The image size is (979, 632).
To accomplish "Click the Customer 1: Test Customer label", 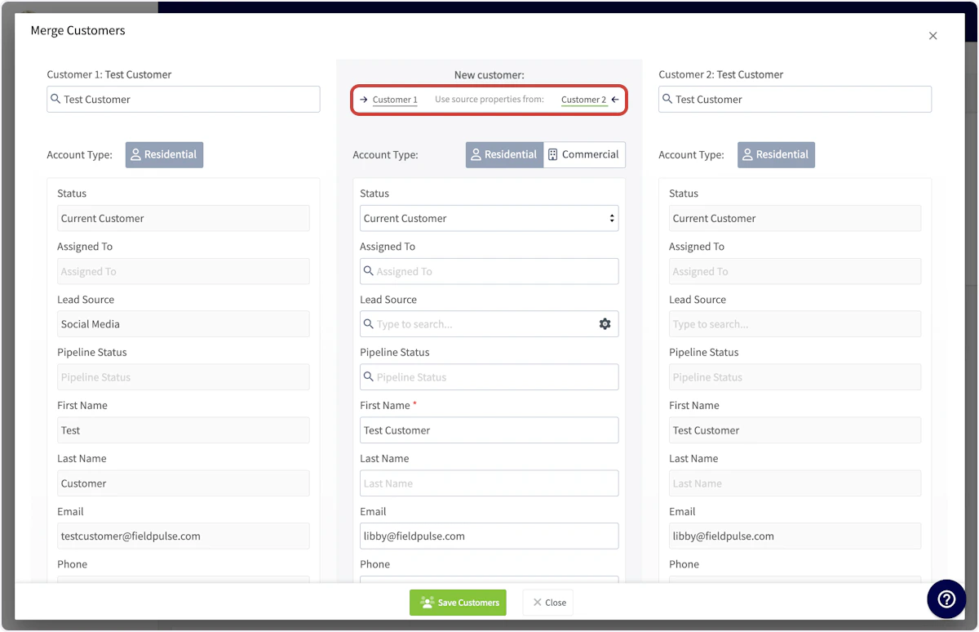I will click(x=109, y=74).
